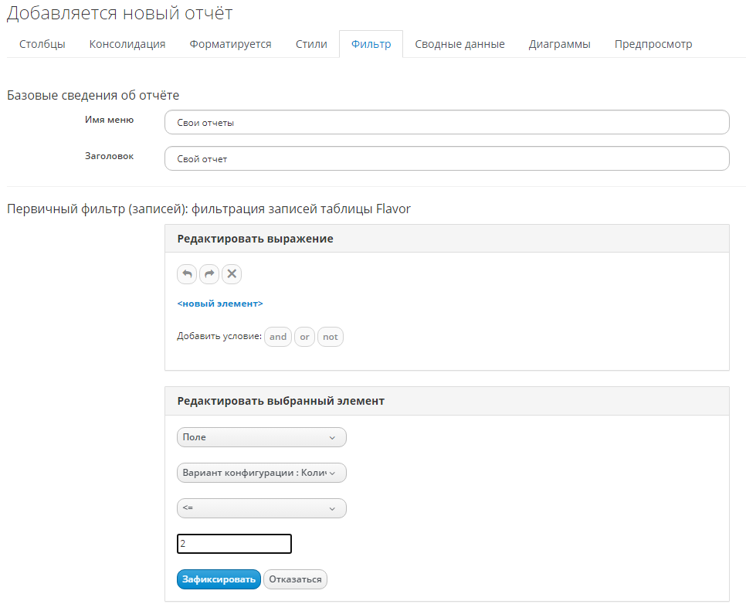Open the 'Поле' type dropdown
Image resolution: width=746 pixels, height=611 pixels.
pyautogui.click(x=261, y=437)
